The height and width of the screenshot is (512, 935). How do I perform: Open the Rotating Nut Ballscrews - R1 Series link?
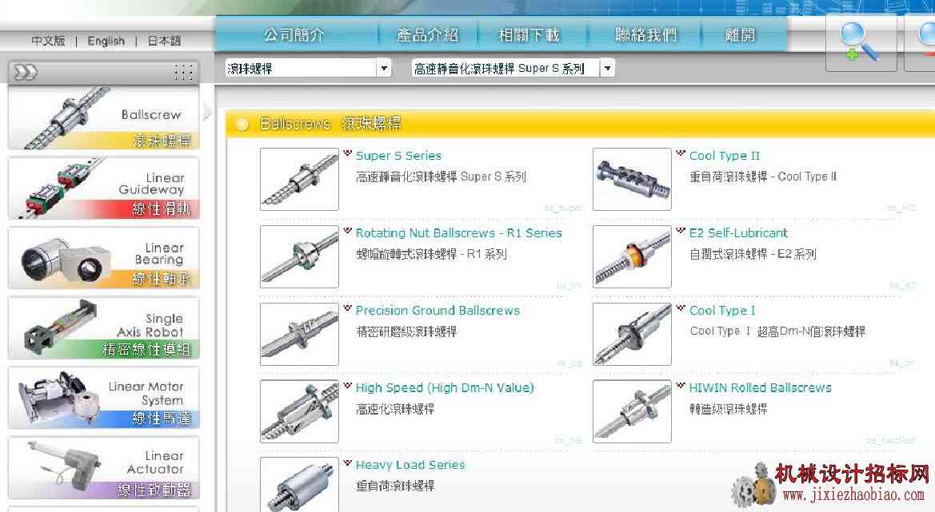pyautogui.click(x=458, y=233)
